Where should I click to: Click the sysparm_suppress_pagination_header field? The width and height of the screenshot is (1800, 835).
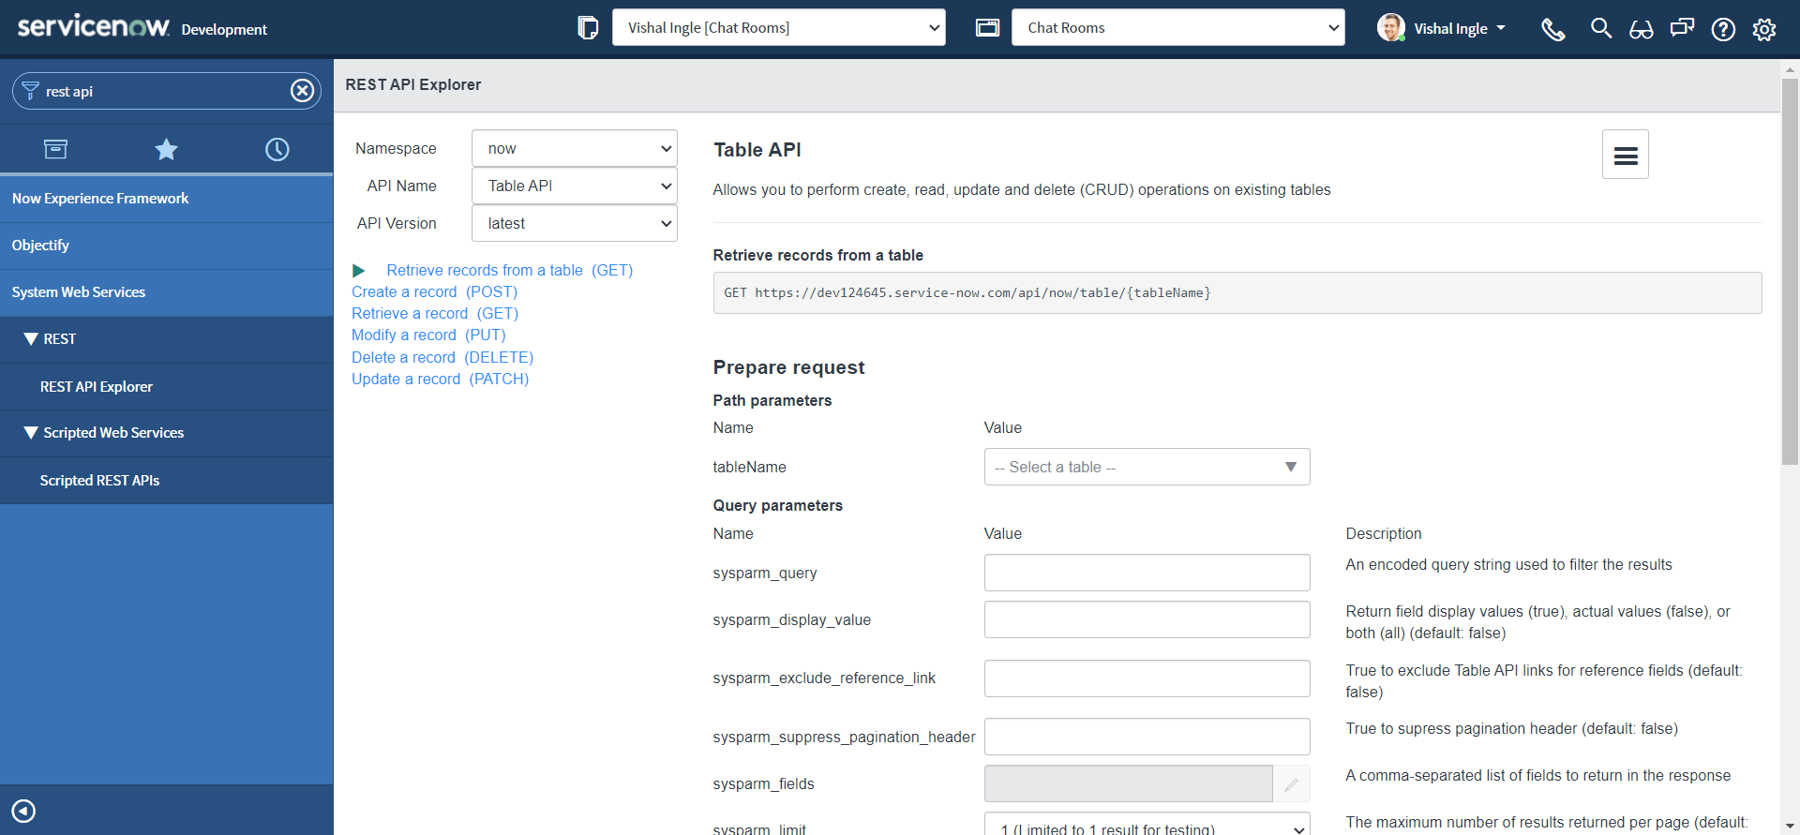[1147, 737]
